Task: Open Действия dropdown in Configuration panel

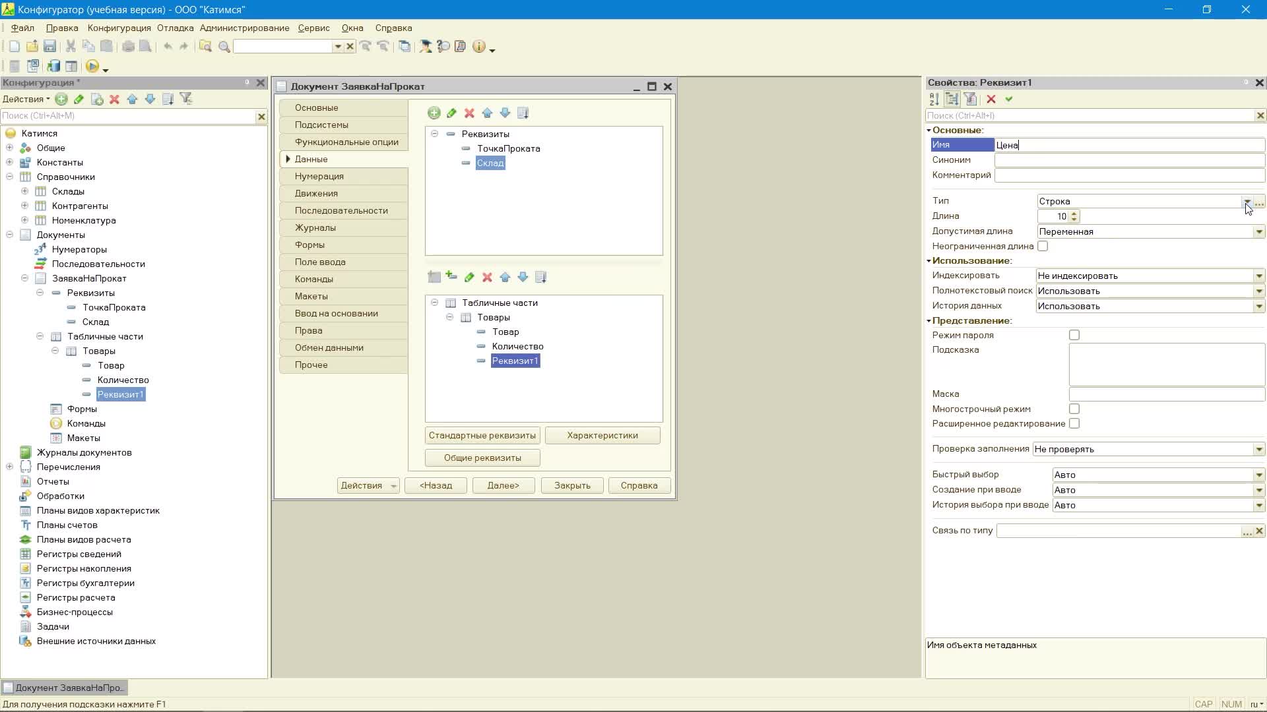Action: pos(26,99)
